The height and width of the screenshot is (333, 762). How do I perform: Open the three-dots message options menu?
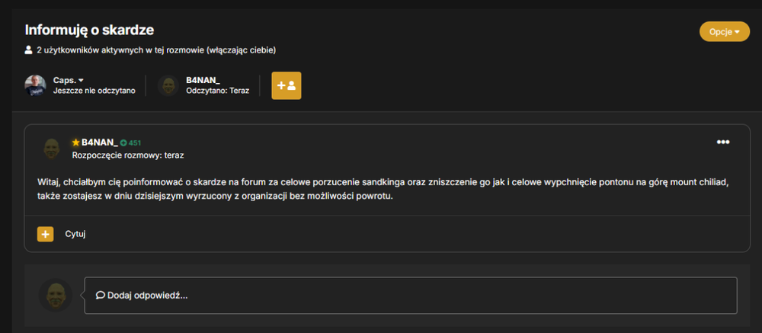coord(723,142)
